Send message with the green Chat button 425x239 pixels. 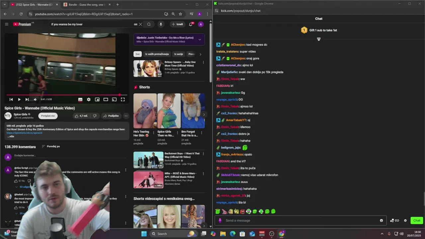pyautogui.click(x=417, y=220)
